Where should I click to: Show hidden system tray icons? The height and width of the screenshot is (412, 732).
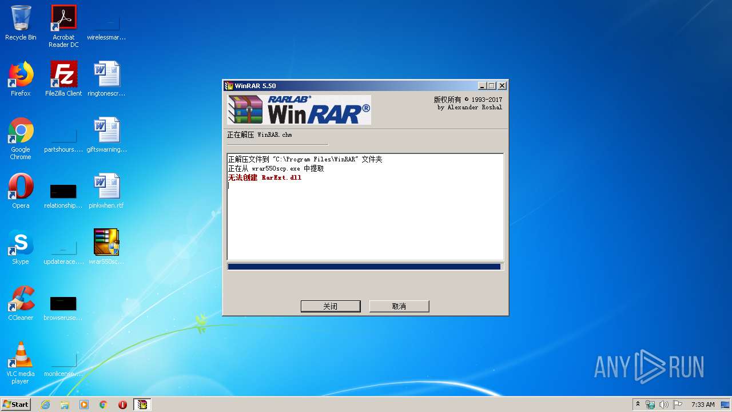pos(638,405)
